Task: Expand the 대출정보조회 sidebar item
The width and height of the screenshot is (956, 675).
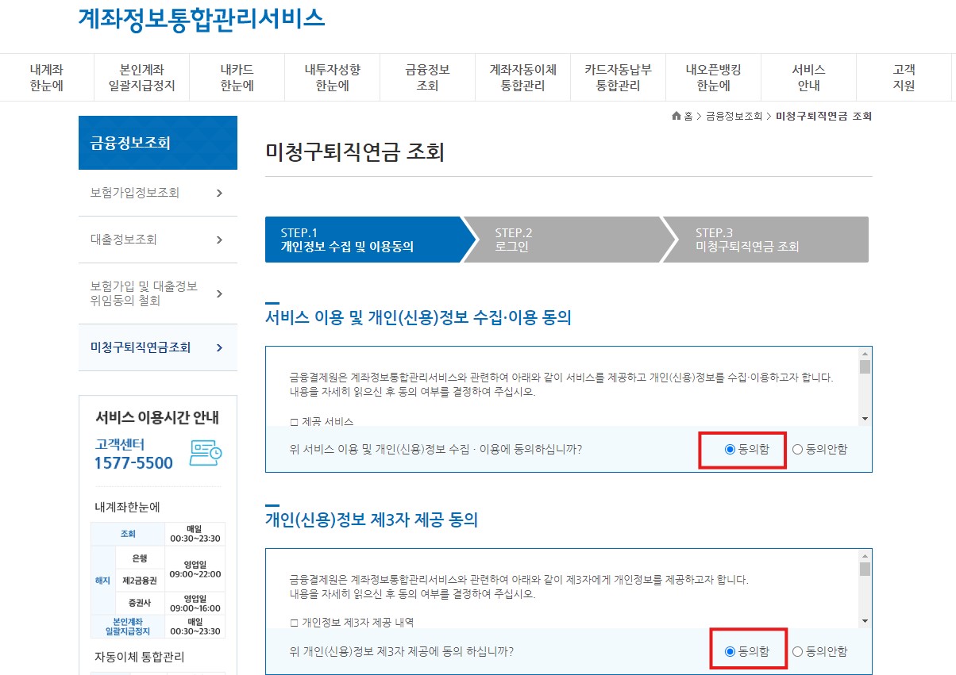Action: 157,240
